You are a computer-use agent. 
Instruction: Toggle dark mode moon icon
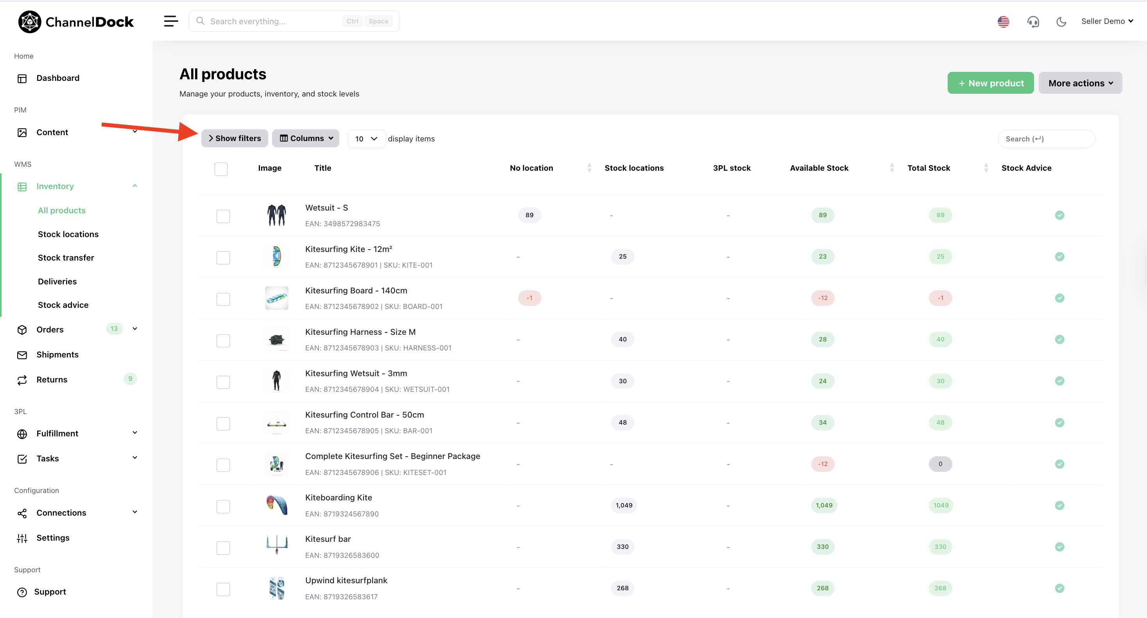[x=1061, y=21]
